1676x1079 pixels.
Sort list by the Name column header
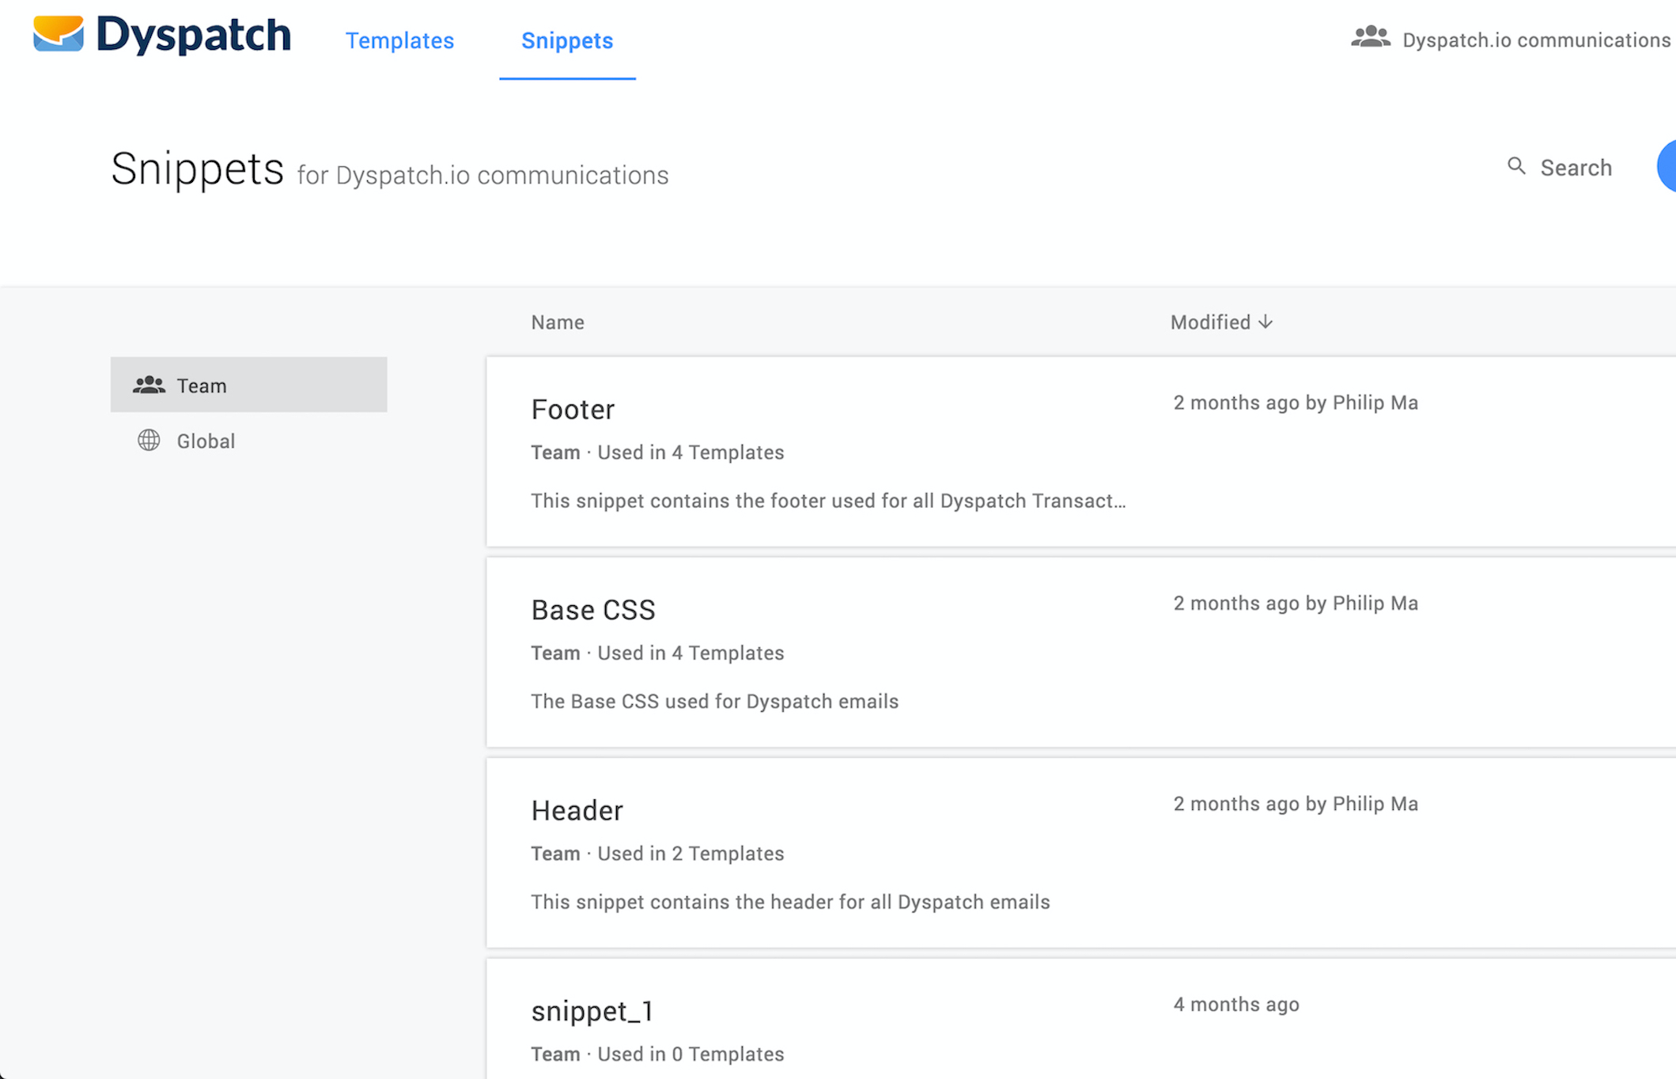pyautogui.click(x=557, y=322)
